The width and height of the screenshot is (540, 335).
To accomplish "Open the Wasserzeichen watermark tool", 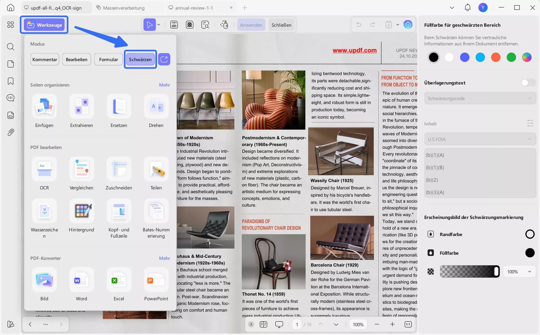I will coord(44,211).
